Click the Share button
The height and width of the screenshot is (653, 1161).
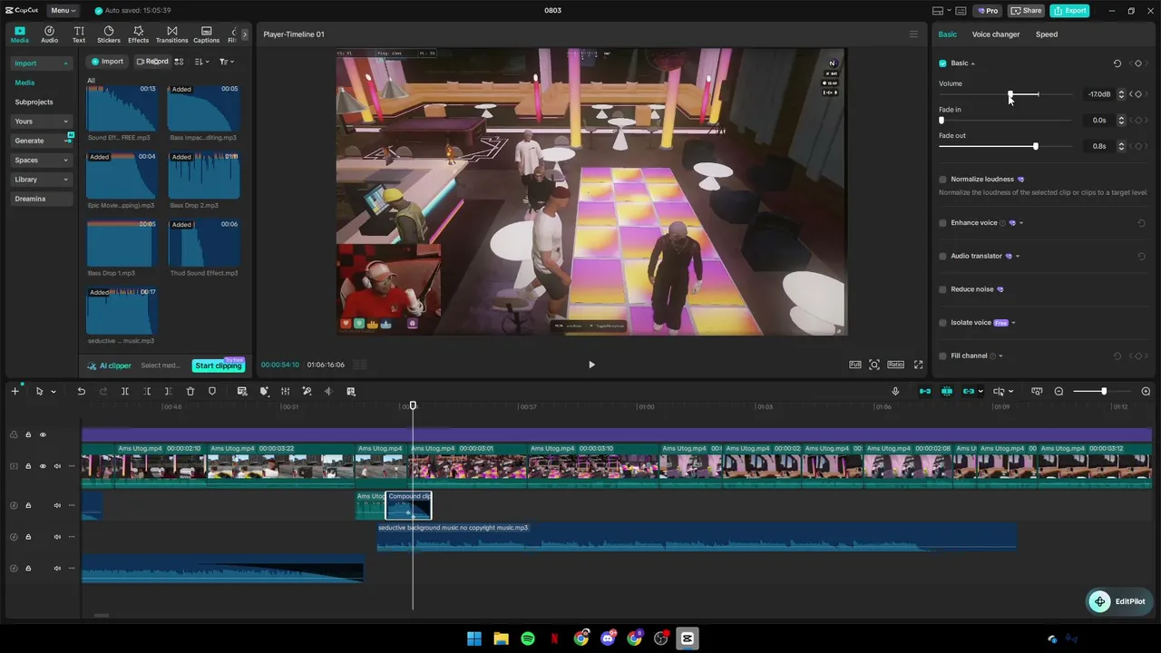pos(1027,11)
